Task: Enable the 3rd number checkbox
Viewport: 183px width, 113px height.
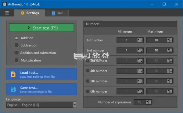Action: [88, 61]
